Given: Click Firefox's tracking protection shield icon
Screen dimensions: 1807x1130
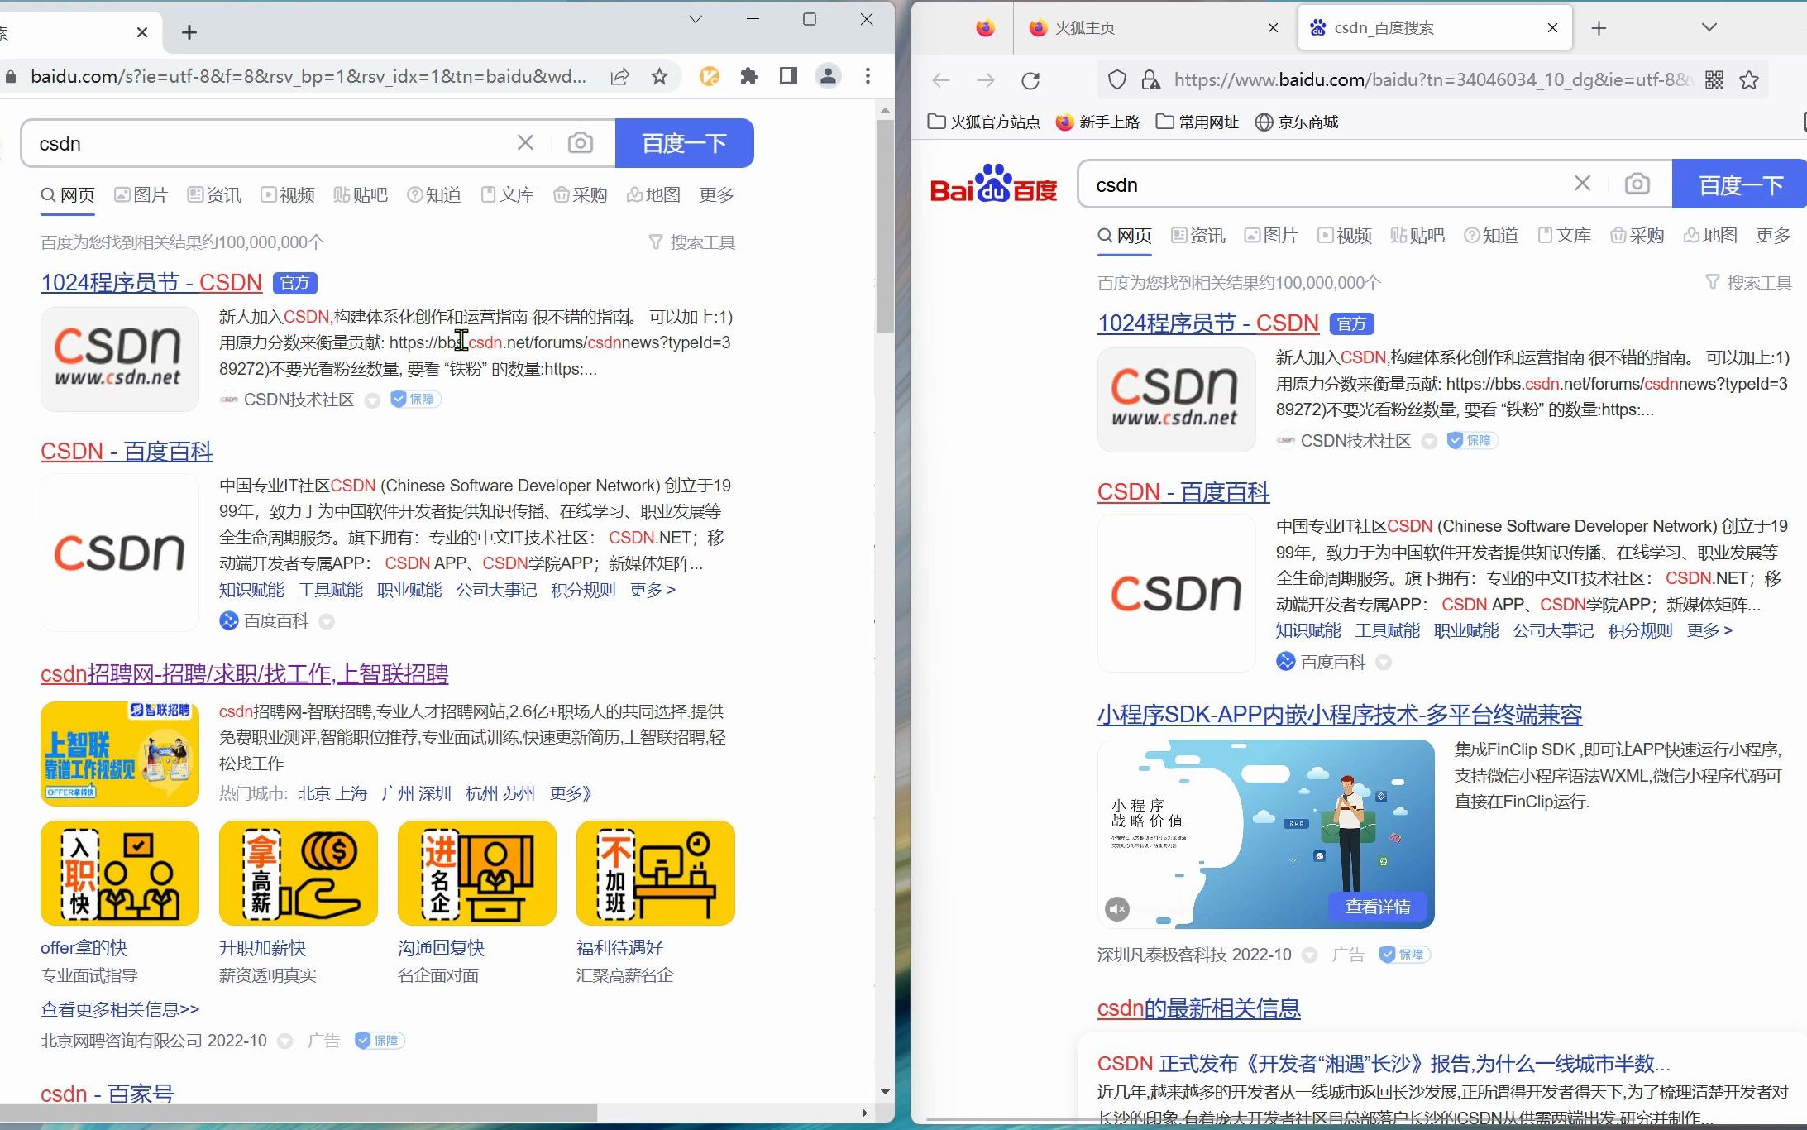Looking at the screenshot, I should pyautogui.click(x=1117, y=80).
